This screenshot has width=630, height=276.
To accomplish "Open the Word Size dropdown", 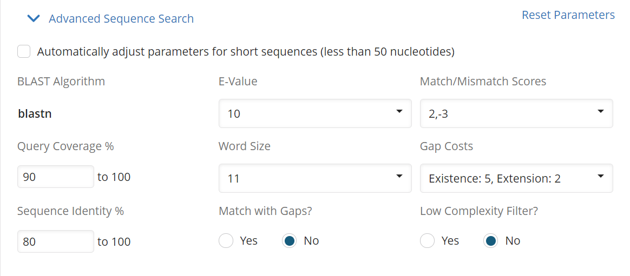I will [315, 178].
